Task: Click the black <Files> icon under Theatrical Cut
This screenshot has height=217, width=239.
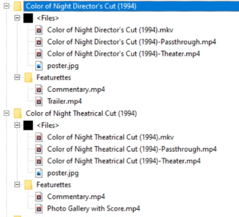Action: pyautogui.click(x=28, y=126)
